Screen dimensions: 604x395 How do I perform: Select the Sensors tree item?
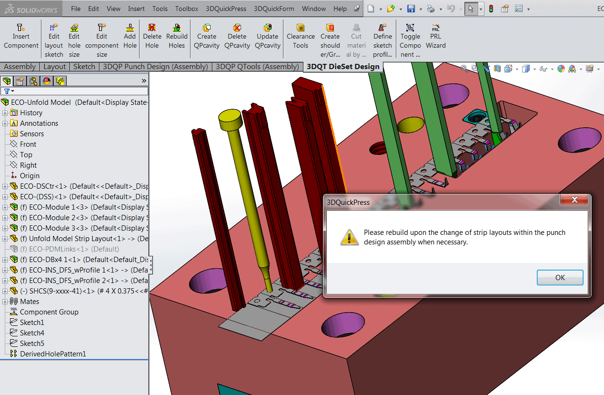pyautogui.click(x=32, y=134)
